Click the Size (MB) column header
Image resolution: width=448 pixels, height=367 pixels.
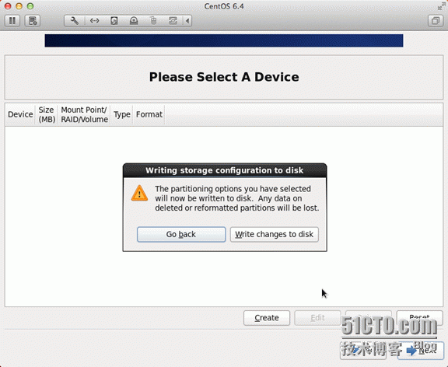click(47, 114)
